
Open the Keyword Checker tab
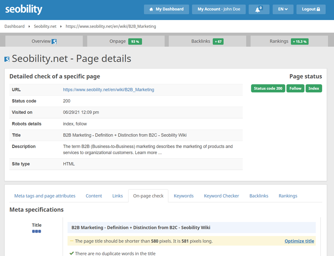pos(221,196)
